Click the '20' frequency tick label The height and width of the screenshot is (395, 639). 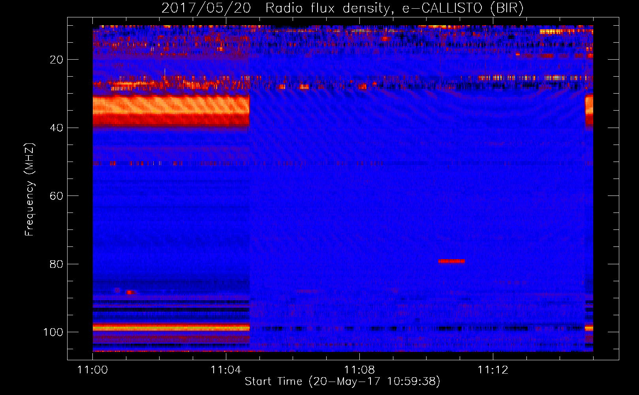(56, 60)
